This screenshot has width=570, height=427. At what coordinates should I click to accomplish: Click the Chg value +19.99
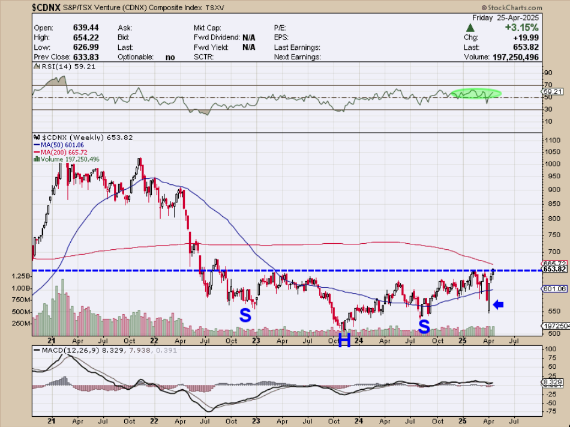pos(526,37)
